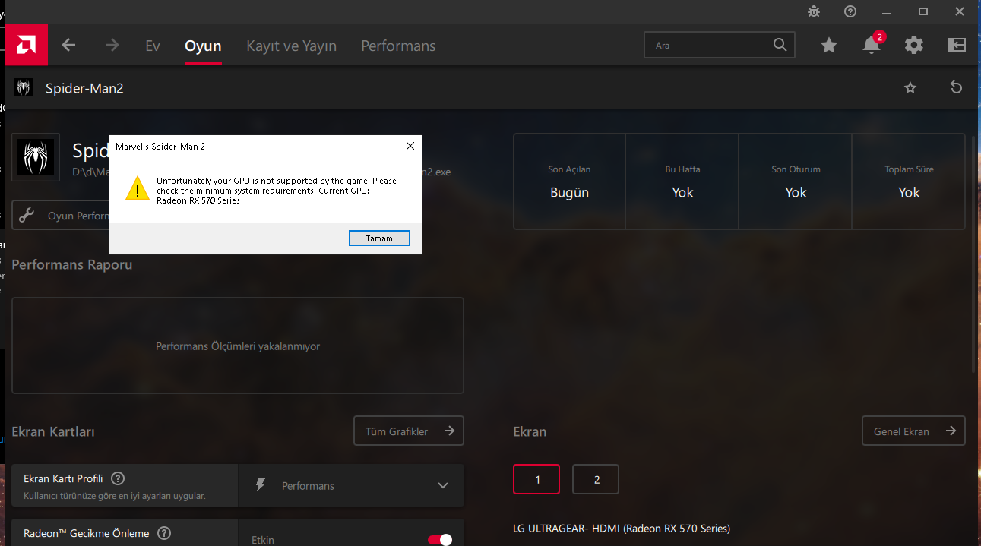Click Bu Hafta Yok stat

click(x=682, y=182)
